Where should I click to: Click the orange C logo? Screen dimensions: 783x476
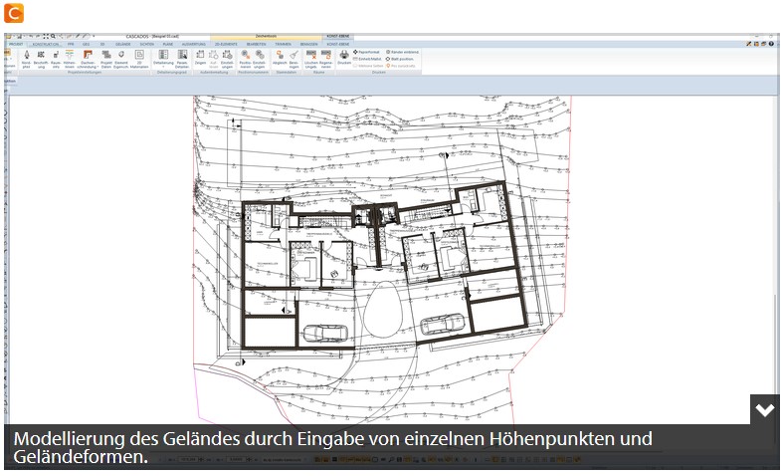point(14,13)
